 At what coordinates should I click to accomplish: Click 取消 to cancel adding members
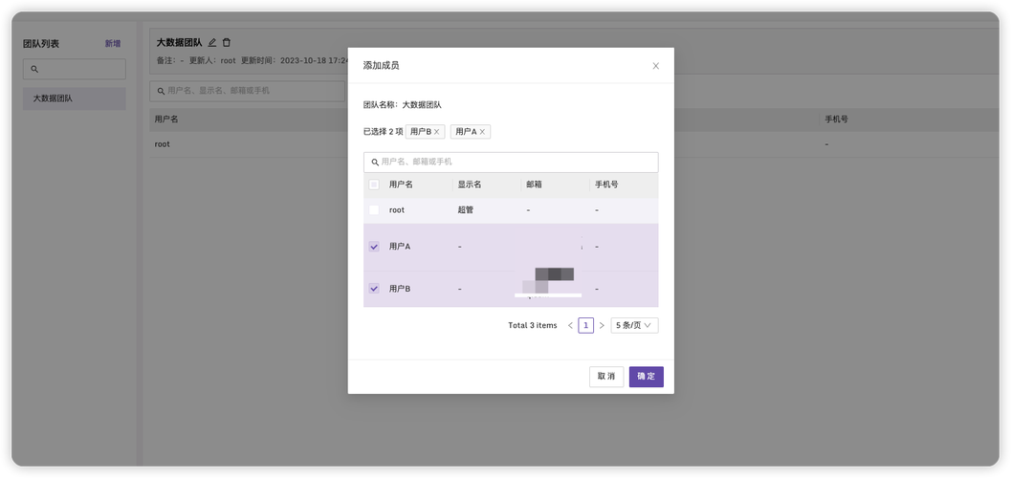[606, 377]
